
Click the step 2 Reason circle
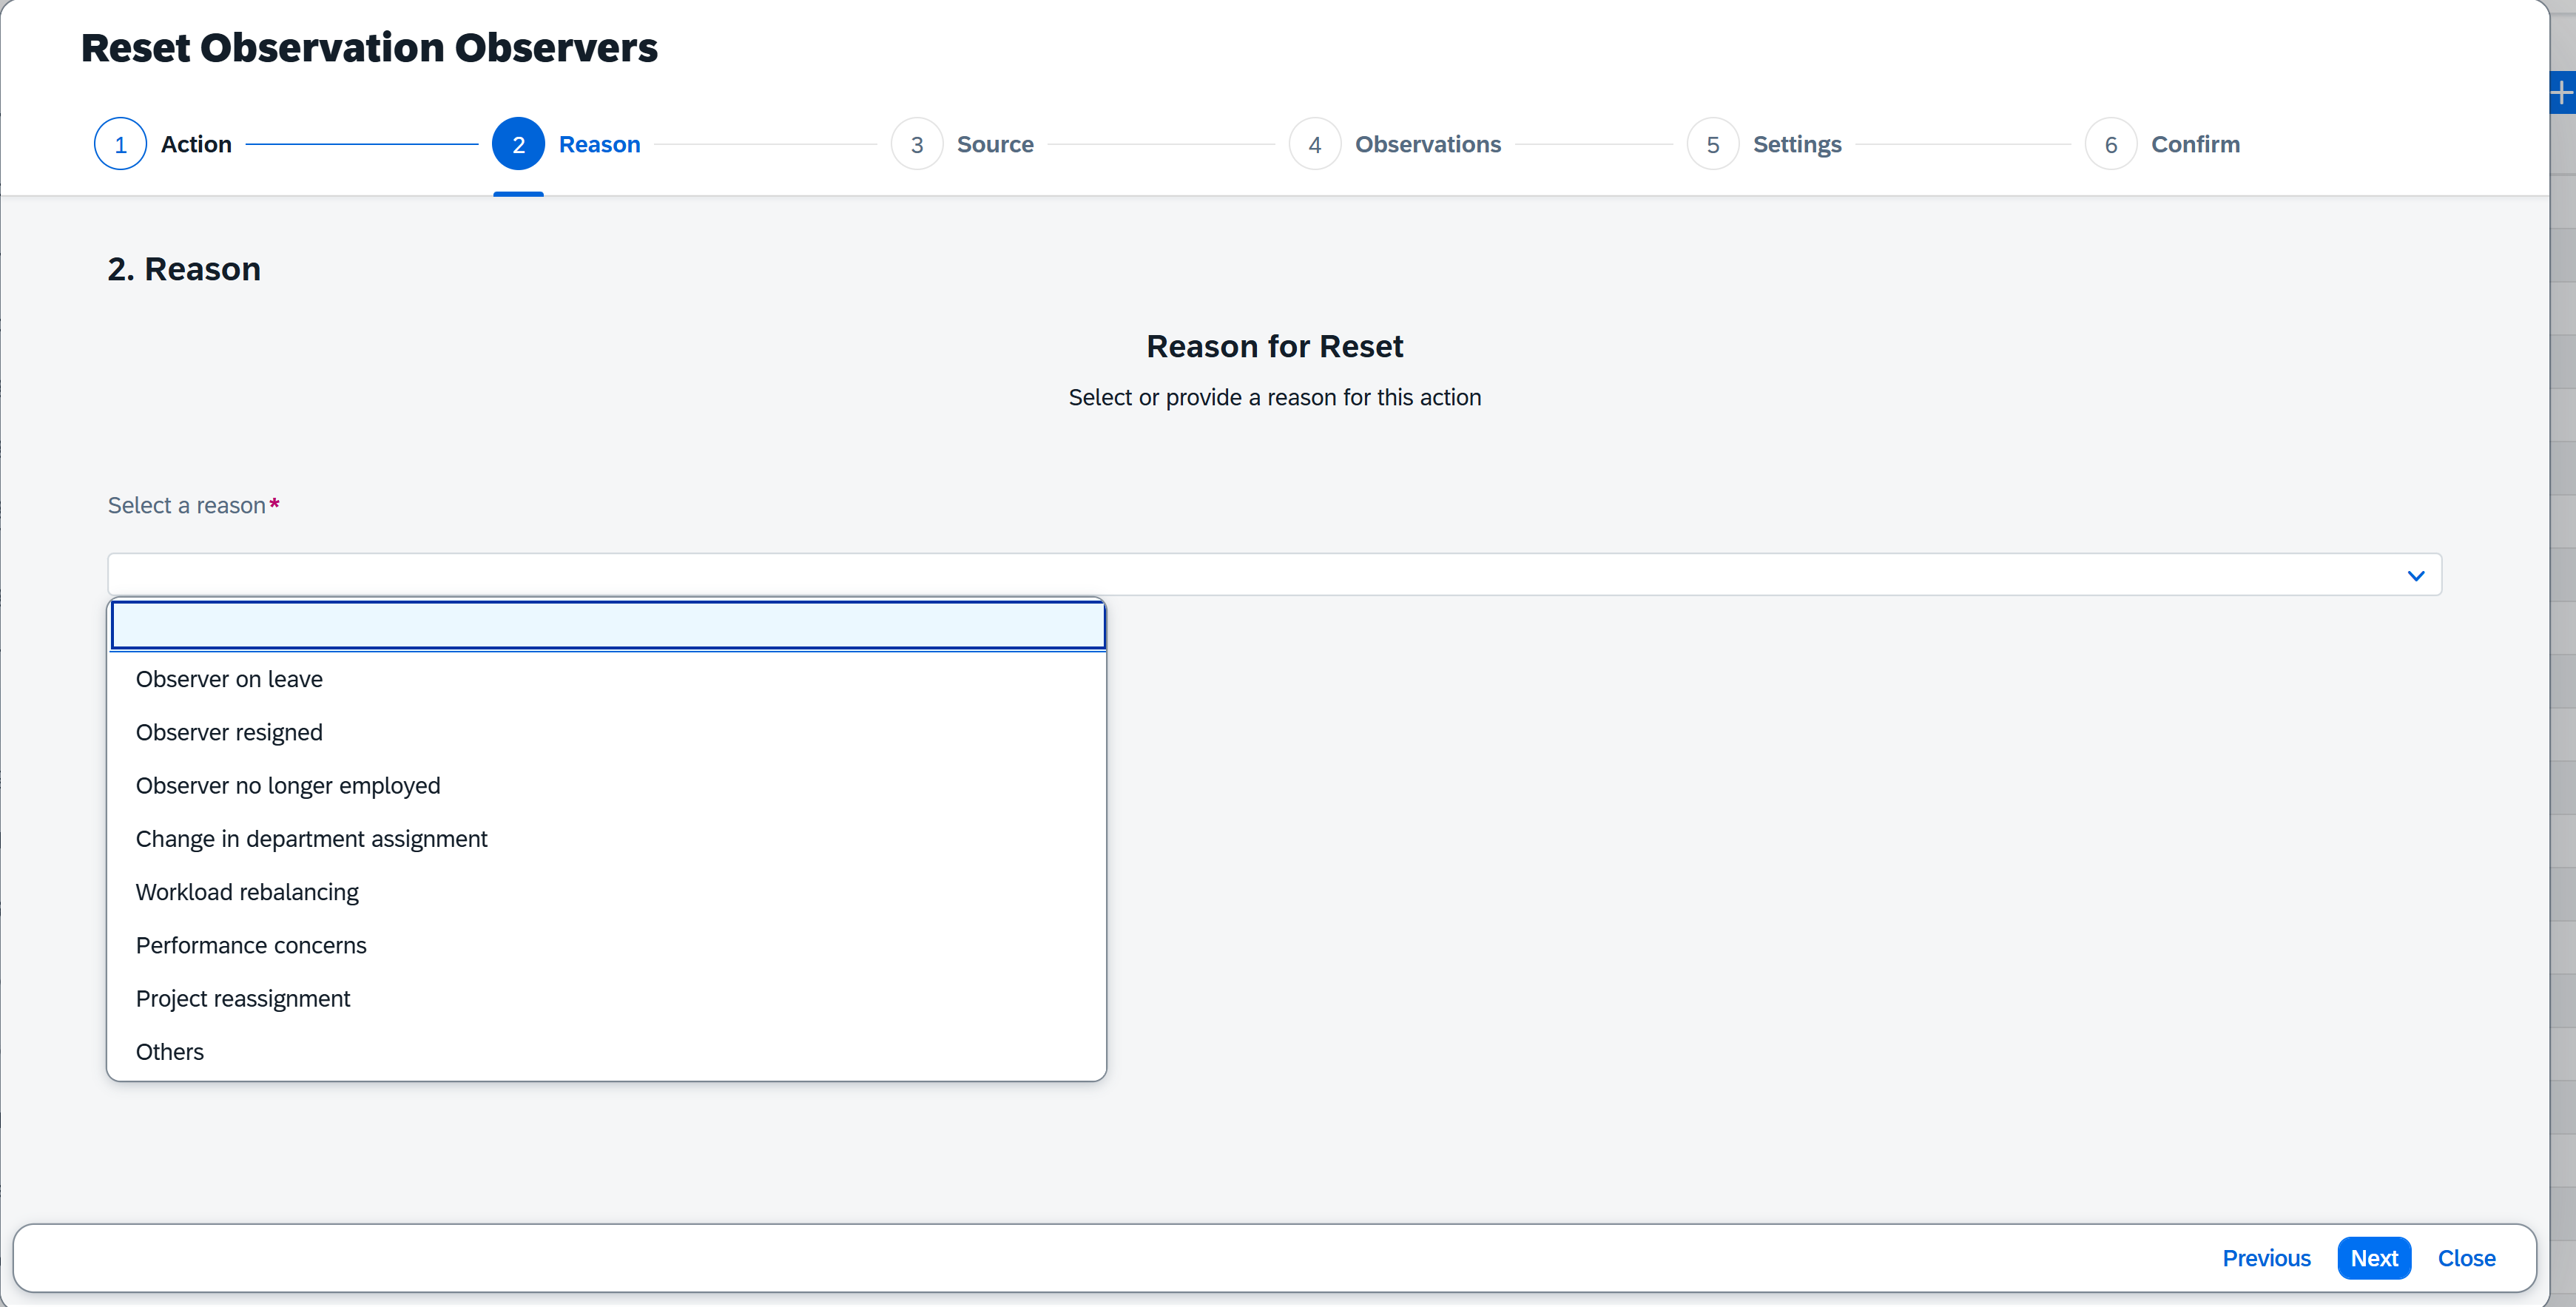[518, 144]
